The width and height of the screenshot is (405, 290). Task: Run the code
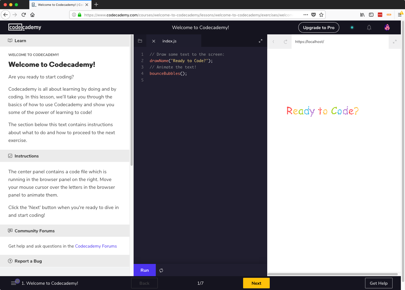pyautogui.click(x=145, y=270)
